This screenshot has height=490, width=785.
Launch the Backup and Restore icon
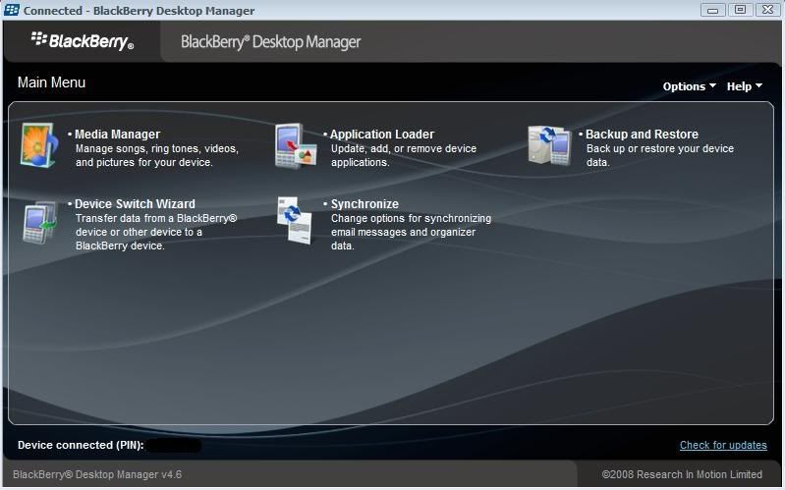549,145
